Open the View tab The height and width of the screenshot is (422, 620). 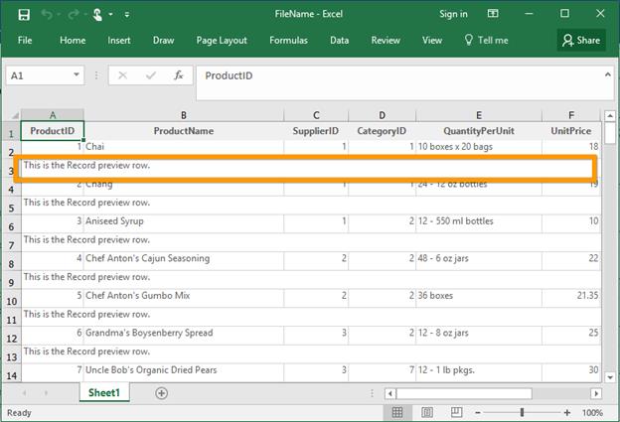[432, 41]
